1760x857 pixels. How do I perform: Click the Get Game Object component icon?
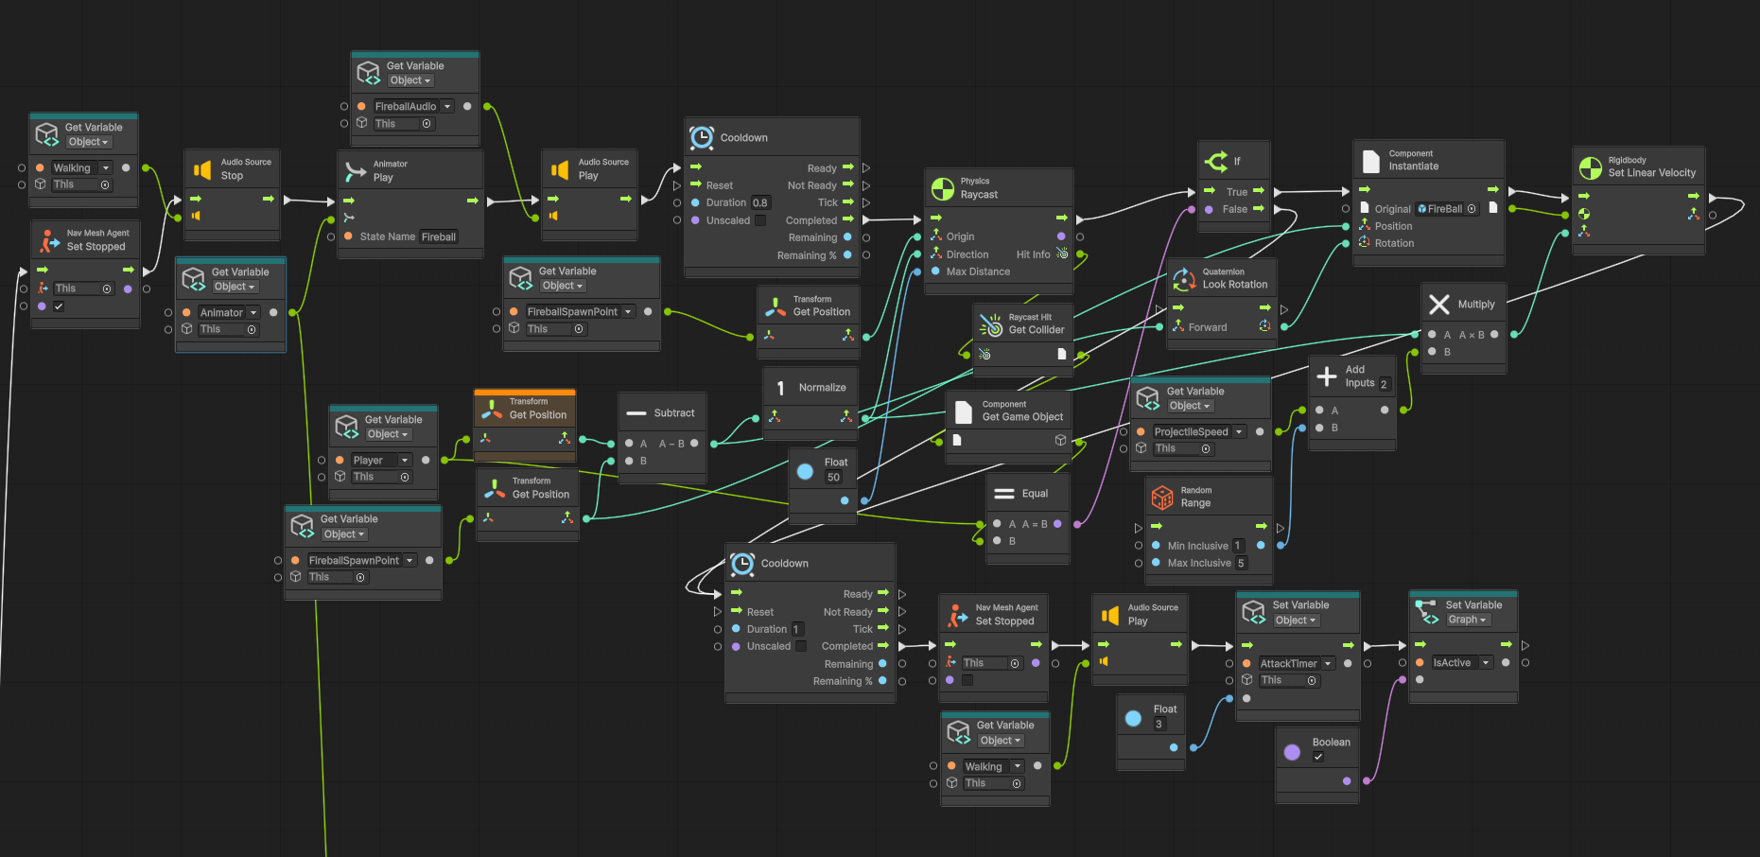(x=964, y=411)
